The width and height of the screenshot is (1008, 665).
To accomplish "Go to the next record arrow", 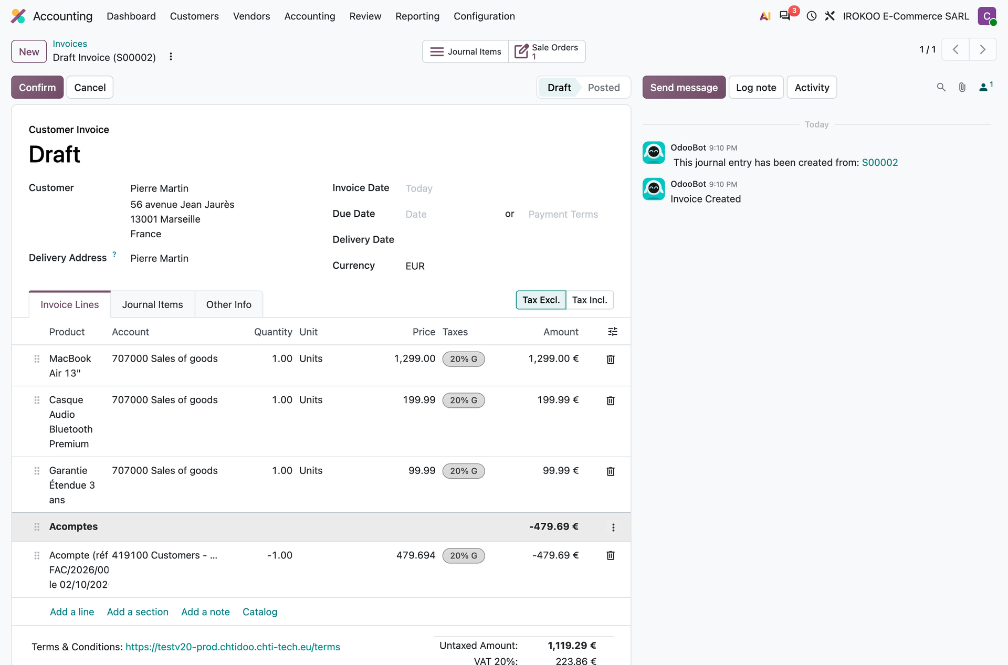I will [983, 50].
